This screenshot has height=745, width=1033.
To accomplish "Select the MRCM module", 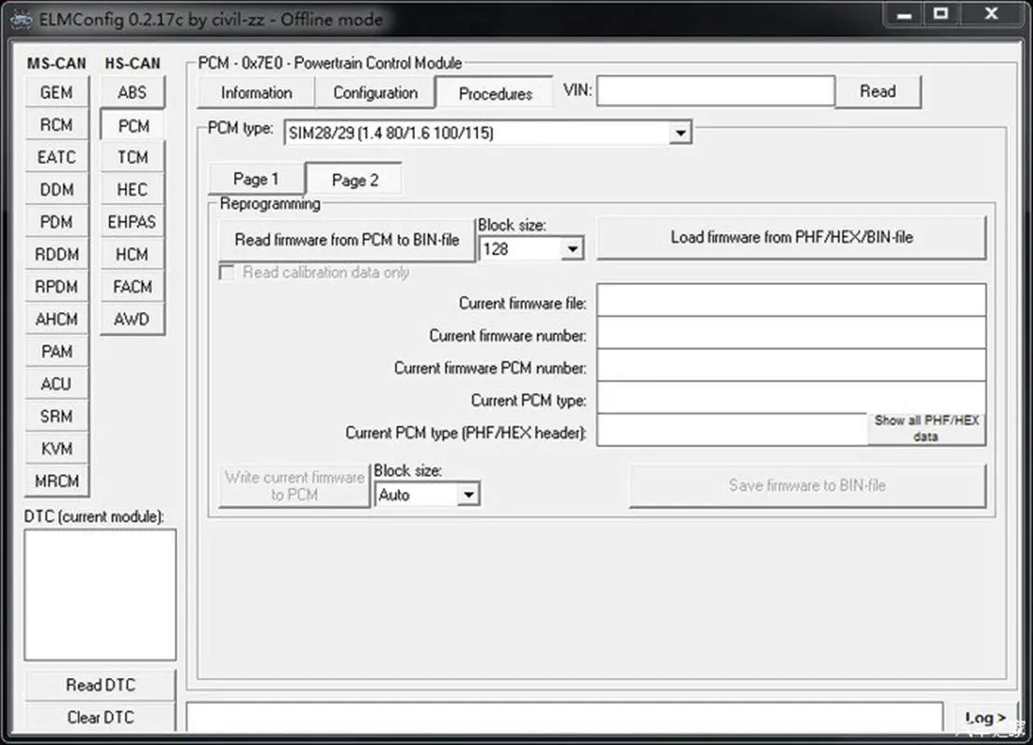I will [57, 481].
